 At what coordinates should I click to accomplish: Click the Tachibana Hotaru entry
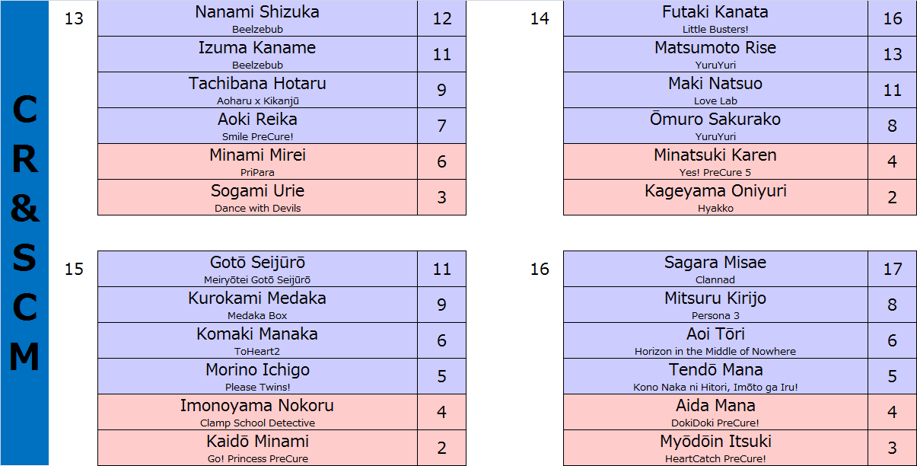coord(257,90)
